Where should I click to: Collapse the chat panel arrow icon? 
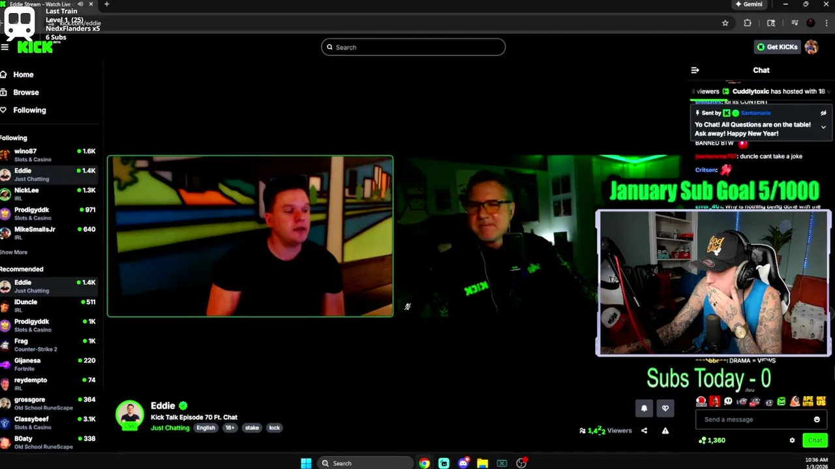pyautogui.click(x=695, y=70)
